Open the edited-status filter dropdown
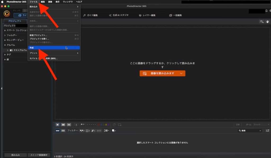Viewport: 271px width, 158px height. click(93, 131)
